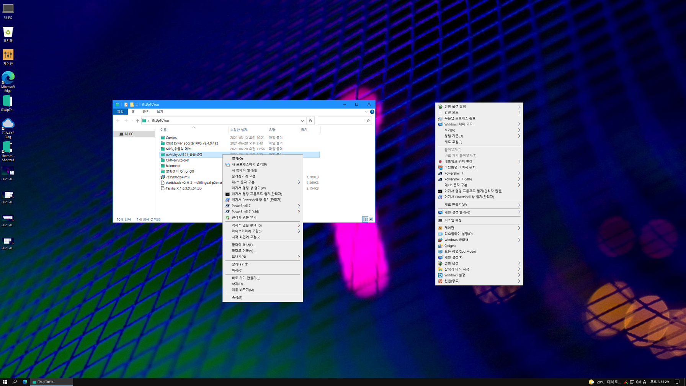Launch Microsoft Edge from desktop

(8, 82)
